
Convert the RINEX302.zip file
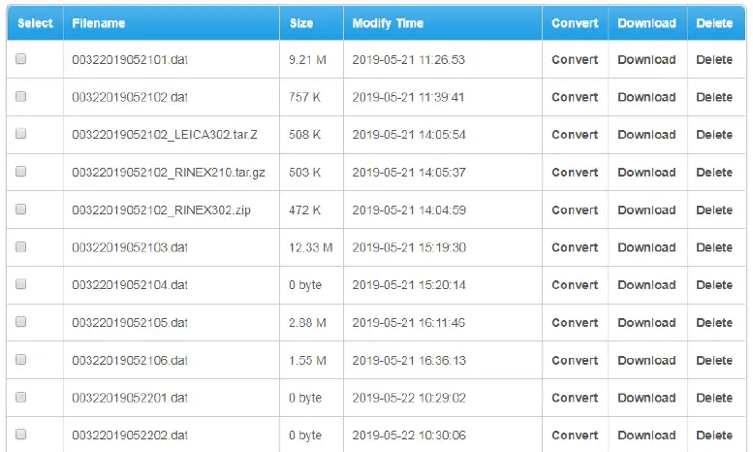(575, 210)
